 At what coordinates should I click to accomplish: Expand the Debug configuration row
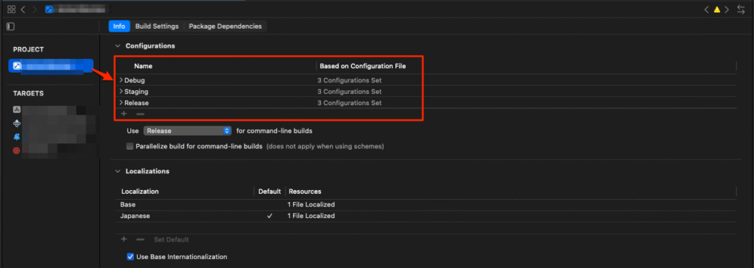(121, 80)
